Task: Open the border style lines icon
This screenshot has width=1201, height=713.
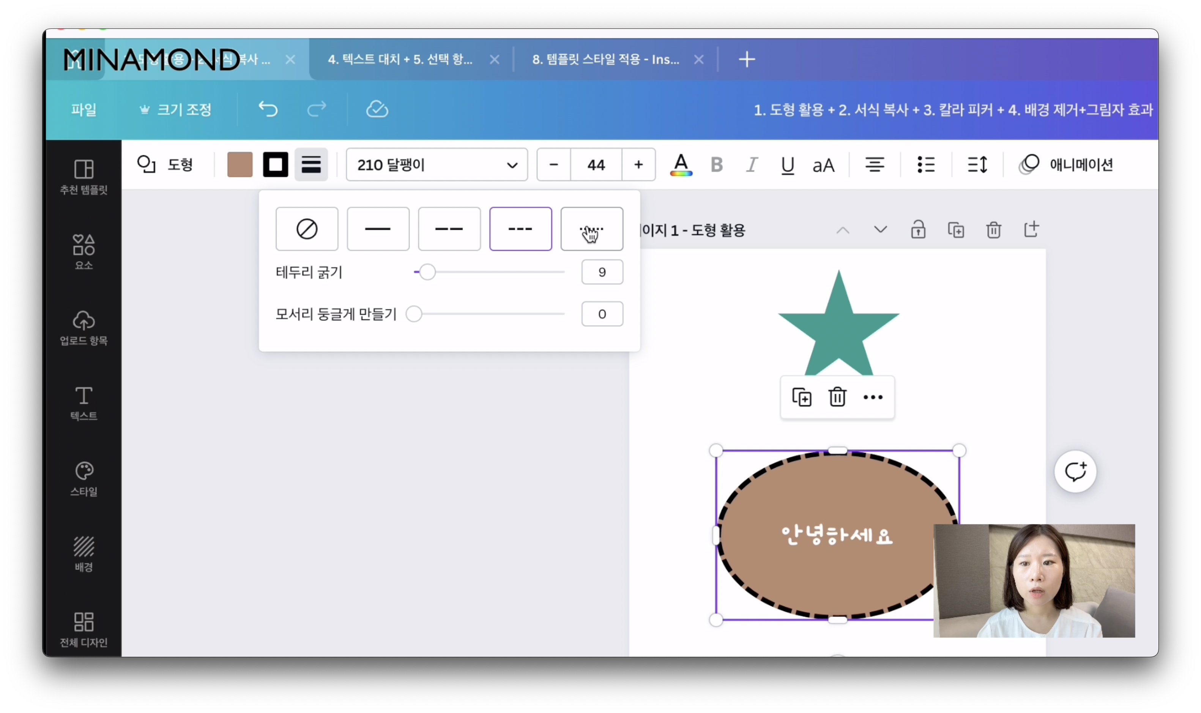Action: 311,165
